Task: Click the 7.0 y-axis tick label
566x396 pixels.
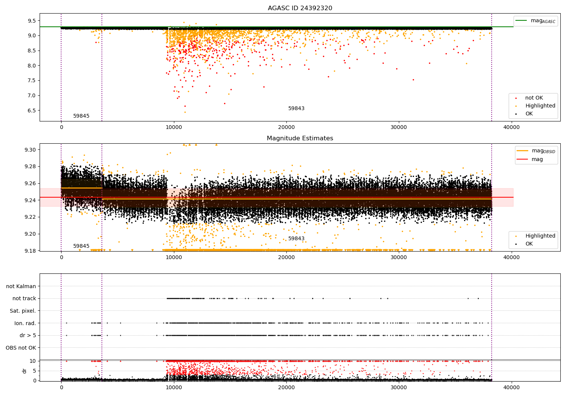Action: 32,95
